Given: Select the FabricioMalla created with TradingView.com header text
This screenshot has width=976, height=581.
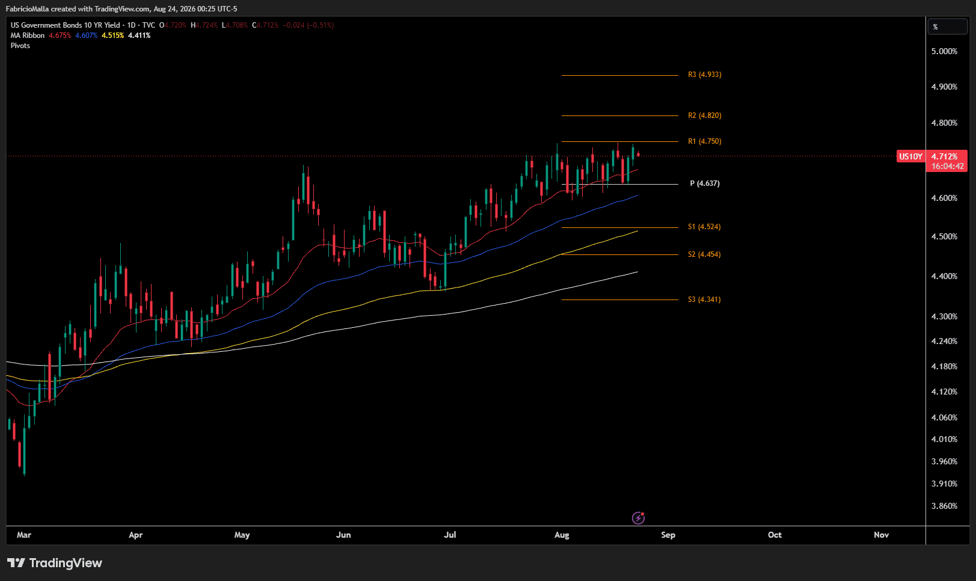Looking at the screenshot, I should click(x=121, y=9).
